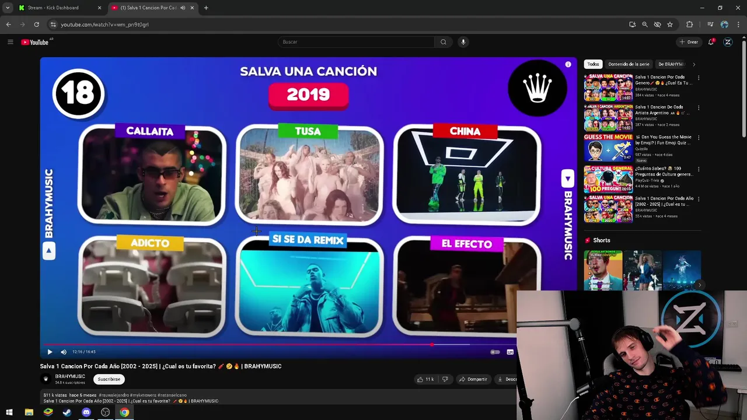
Task: Open the first Shorts video thumbnail
Action: pyautogui.click(x=603, y=271)
